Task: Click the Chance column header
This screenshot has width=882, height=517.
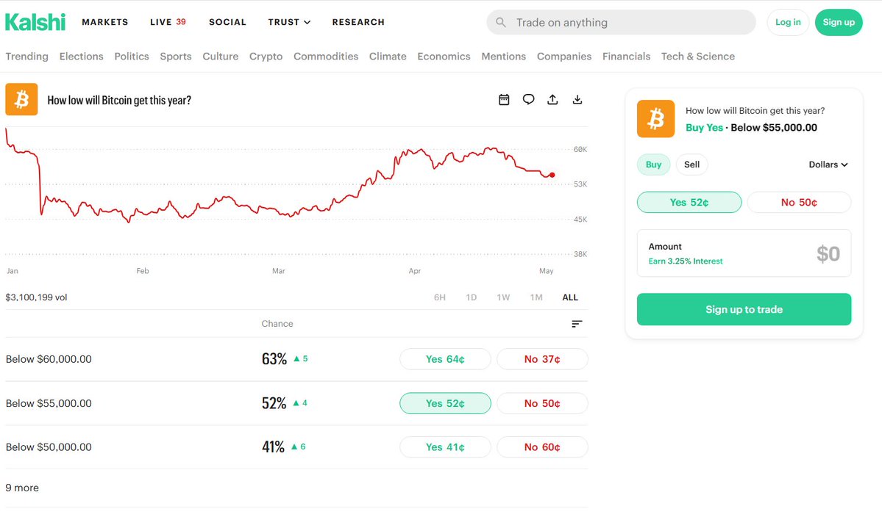Action: tap(277, 323)
